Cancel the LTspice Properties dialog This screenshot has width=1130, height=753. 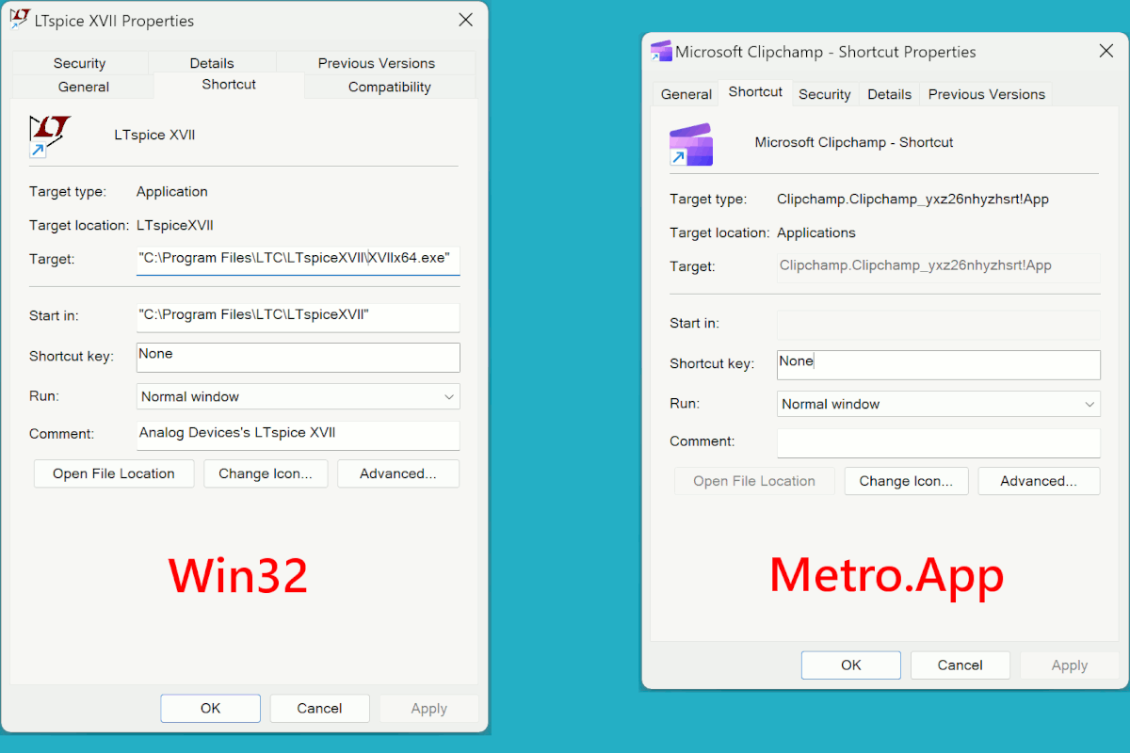click(x=319, y=708)
